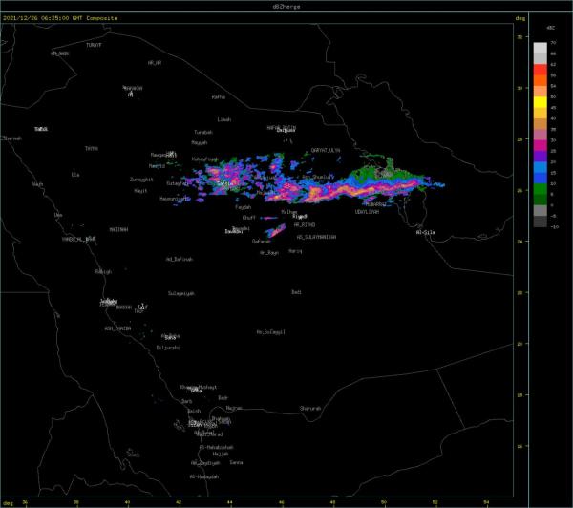Pick the dark gray bottom legend swatch
This screenshot has width=573, height=508.
point(541,222)
